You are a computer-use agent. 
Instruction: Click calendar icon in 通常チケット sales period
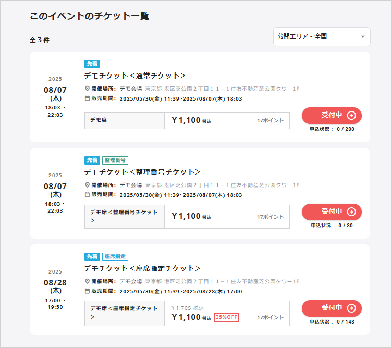87,98
